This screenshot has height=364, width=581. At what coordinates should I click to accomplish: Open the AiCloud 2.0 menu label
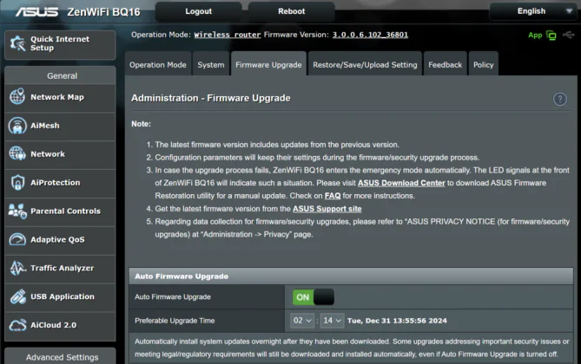53,325
